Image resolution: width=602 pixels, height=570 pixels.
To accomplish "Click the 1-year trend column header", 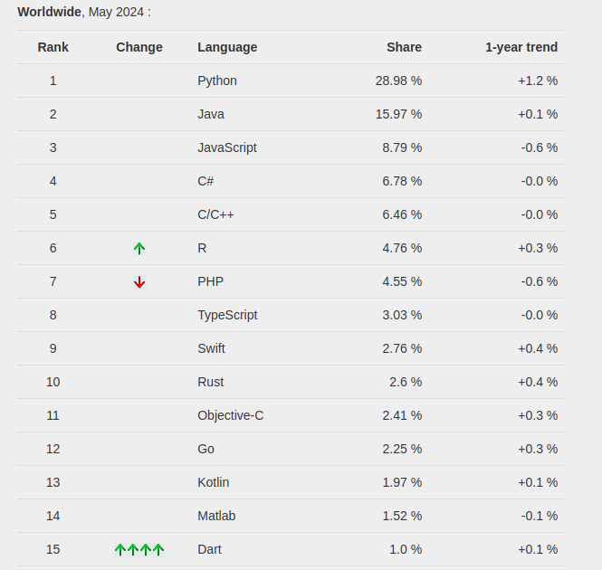I will tap(521, 47).
